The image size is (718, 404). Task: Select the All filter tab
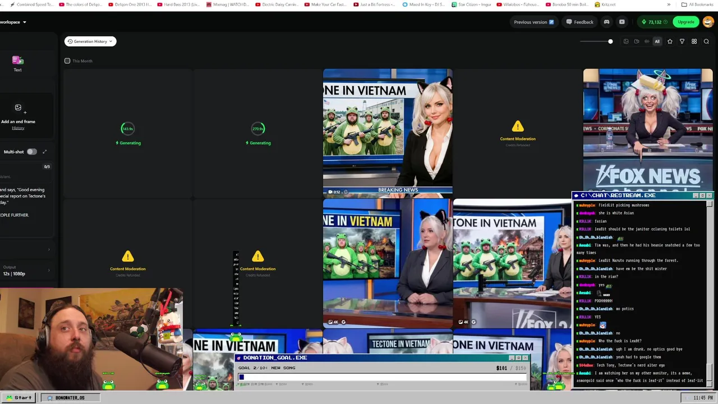pos(657,42)
